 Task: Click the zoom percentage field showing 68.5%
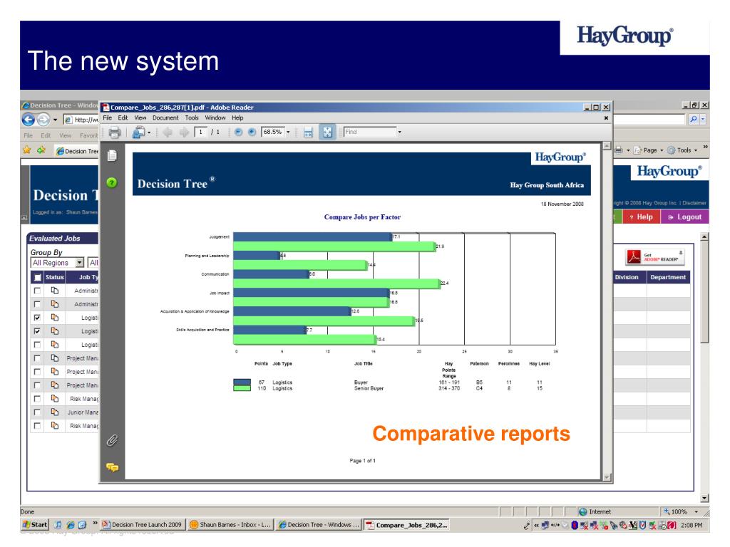click(x=273, y=132)
